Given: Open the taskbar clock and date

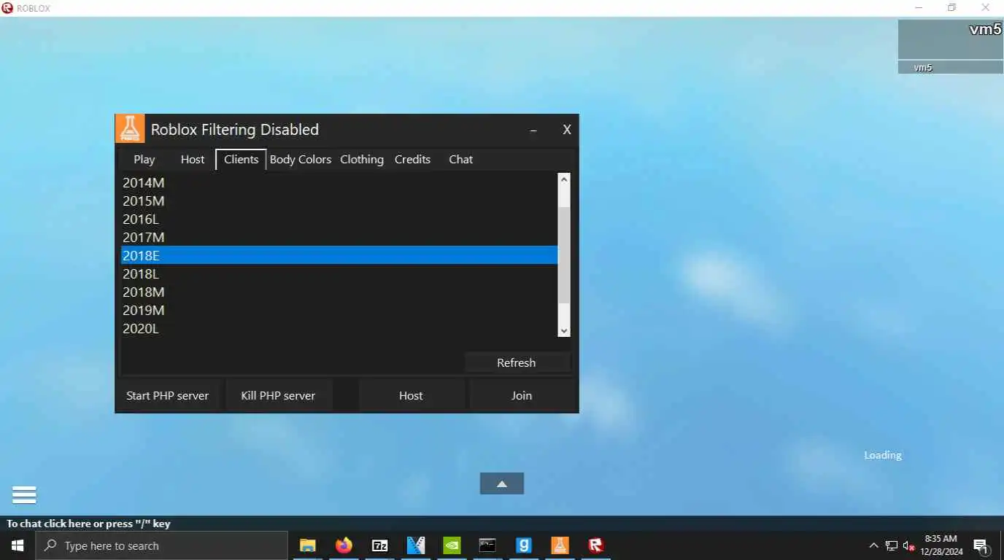Looking at the screenshot, I should coord(941,545).
